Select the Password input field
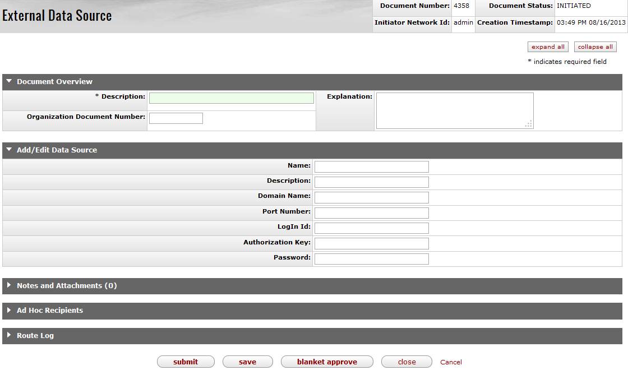The width and height of the screenshot is (628, 370). (371, 258)
